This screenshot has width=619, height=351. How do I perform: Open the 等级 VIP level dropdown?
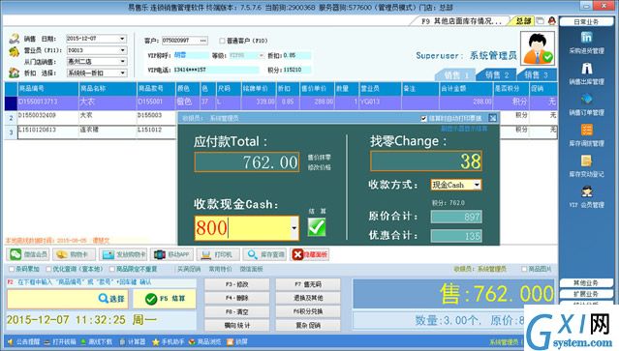261,55
